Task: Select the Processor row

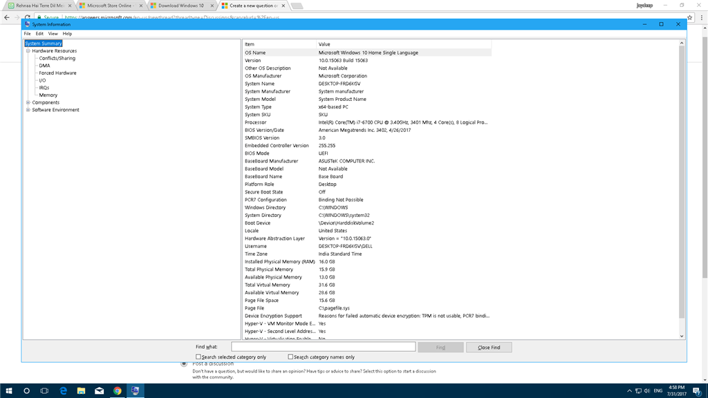Action: tap(366, 122)
